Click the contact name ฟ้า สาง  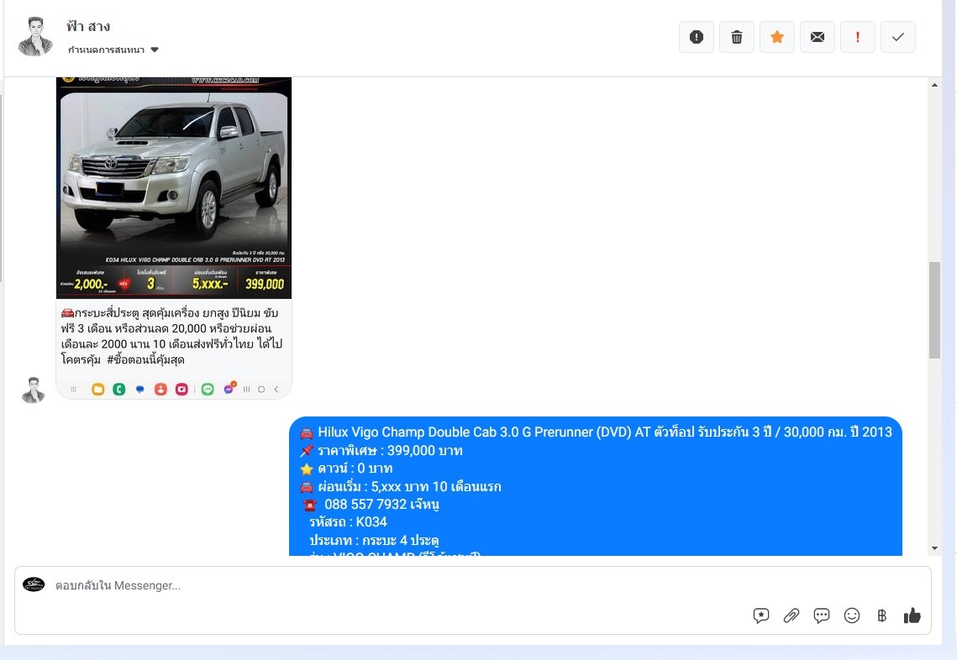88,26
